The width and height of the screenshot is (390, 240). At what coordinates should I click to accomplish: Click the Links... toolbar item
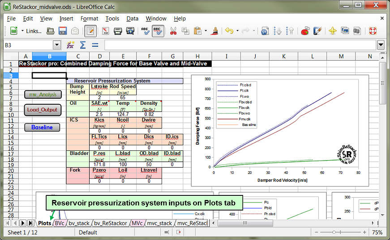[34, 31]
